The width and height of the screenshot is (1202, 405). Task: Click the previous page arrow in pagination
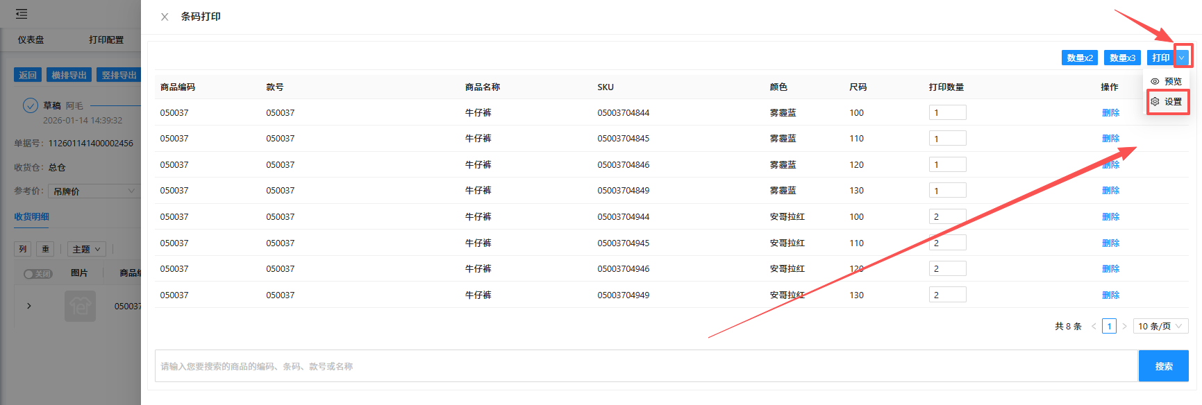click(1094, 326)
